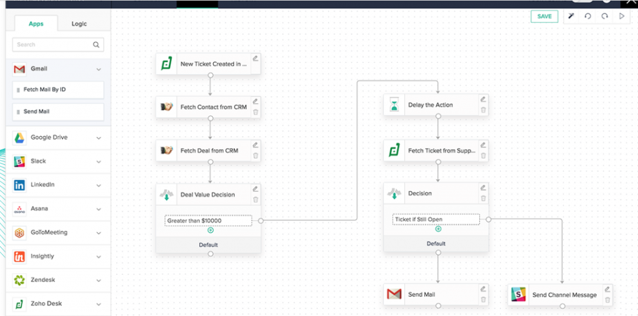Expand the Zoho Desk app section

98,304
